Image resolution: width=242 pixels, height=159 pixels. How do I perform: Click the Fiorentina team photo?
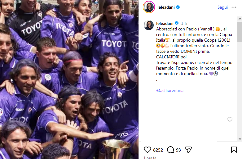pos(69,79)
